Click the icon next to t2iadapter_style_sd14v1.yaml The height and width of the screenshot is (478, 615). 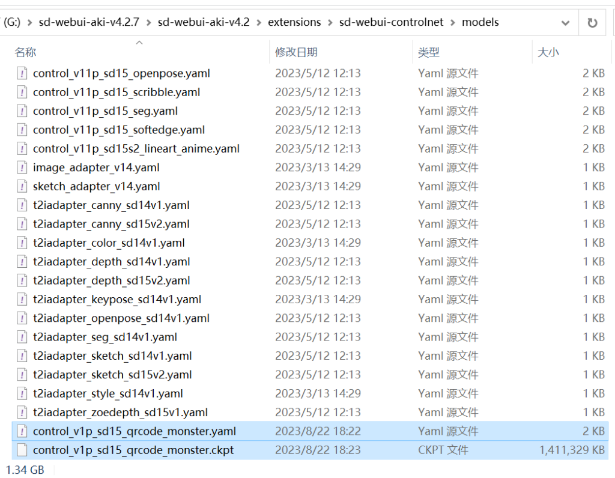pyautogui.click(x=22, y=393)
